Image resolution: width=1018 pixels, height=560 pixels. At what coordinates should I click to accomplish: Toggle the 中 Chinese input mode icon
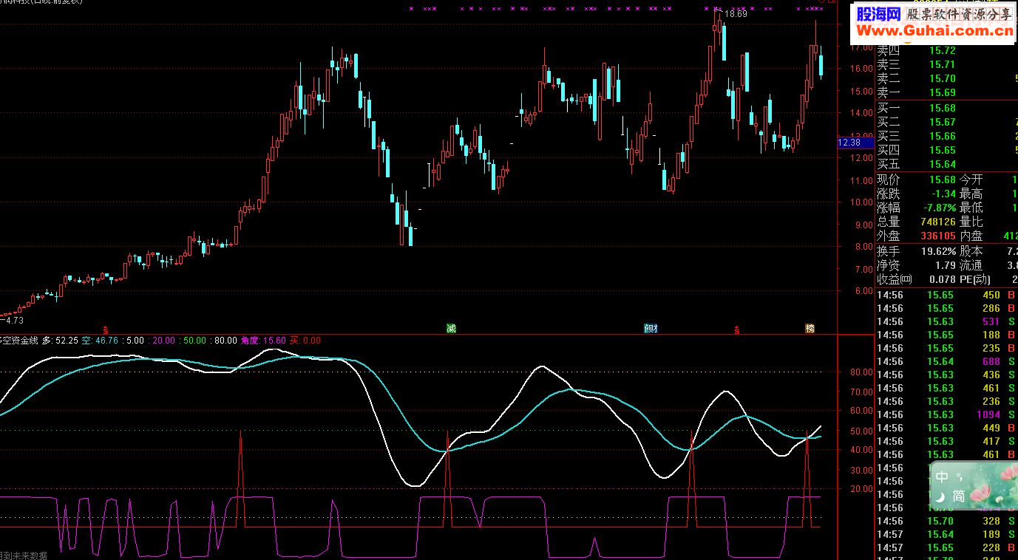point(942,477)
